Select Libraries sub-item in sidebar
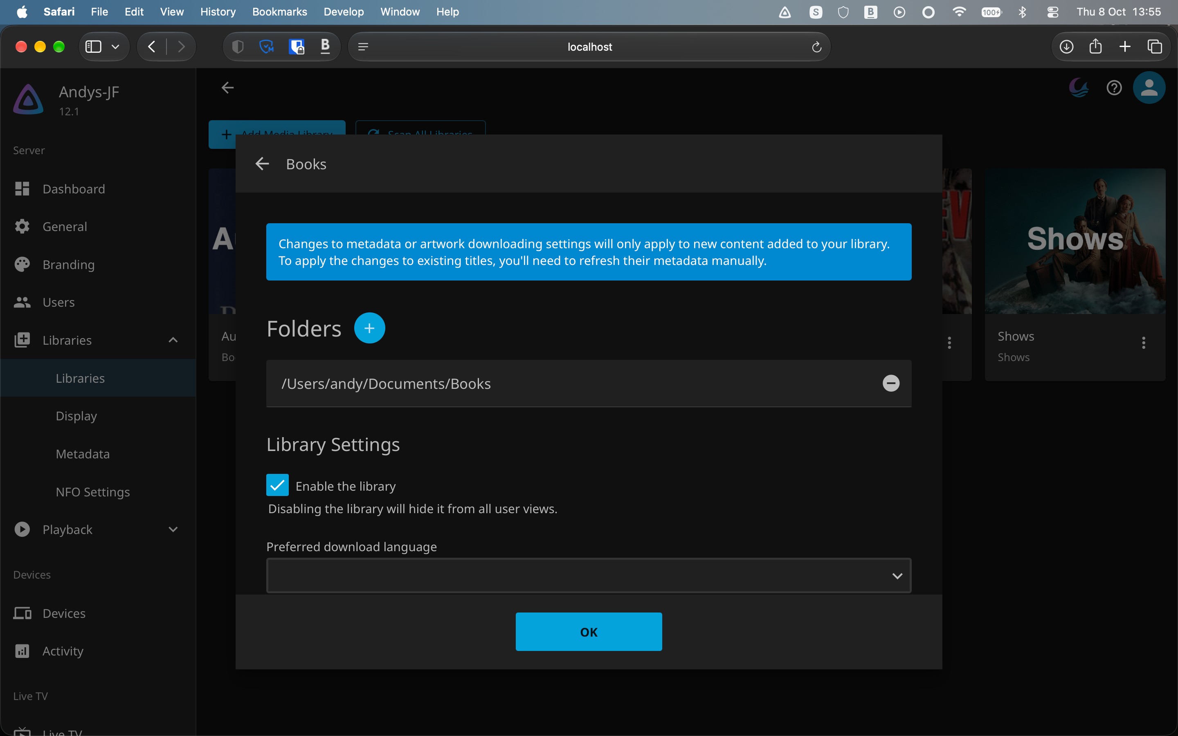1178x736 pixels. [98, 378]
